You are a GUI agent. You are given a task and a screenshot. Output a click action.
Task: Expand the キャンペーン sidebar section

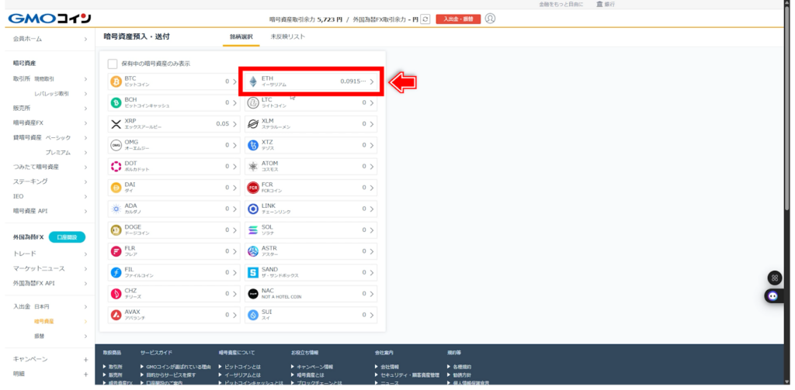85,359
